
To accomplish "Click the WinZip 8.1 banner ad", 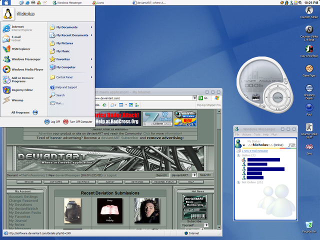I will tap(185, 122).
